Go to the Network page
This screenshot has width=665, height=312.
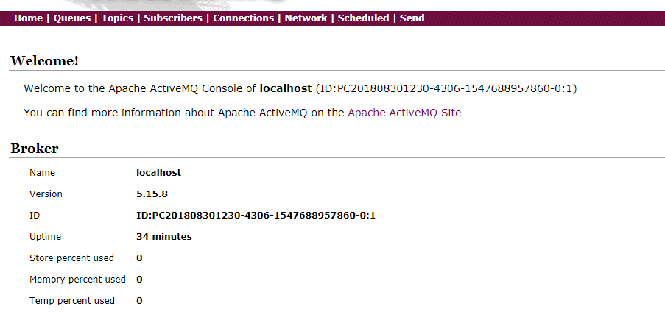coord(306,18)
